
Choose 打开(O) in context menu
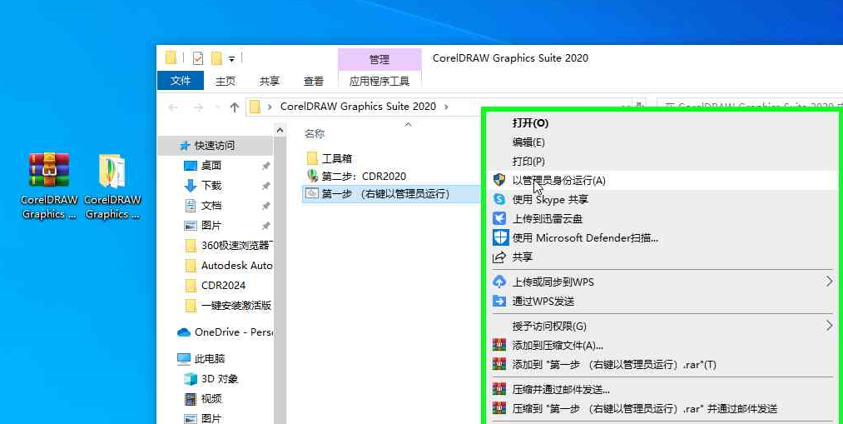tap(530, 123)
